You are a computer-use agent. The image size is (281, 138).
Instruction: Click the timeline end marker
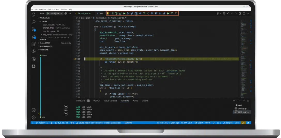(41, 117)
